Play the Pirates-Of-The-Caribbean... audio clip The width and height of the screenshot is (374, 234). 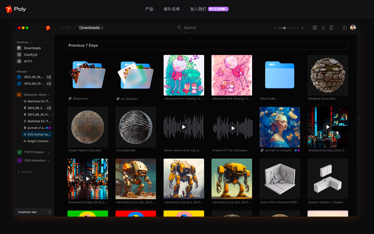tap(233, 128)
